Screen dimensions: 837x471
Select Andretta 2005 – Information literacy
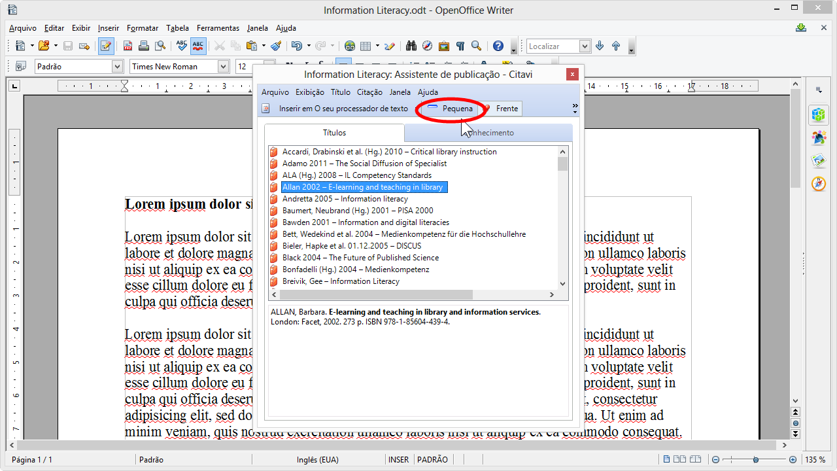pyautogui.click(x=345, y=199)
